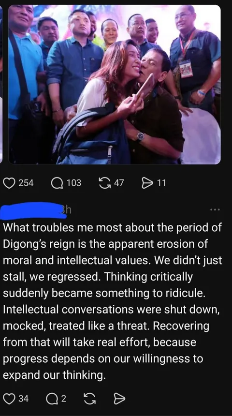Tap the 2 replies count number

64,399
